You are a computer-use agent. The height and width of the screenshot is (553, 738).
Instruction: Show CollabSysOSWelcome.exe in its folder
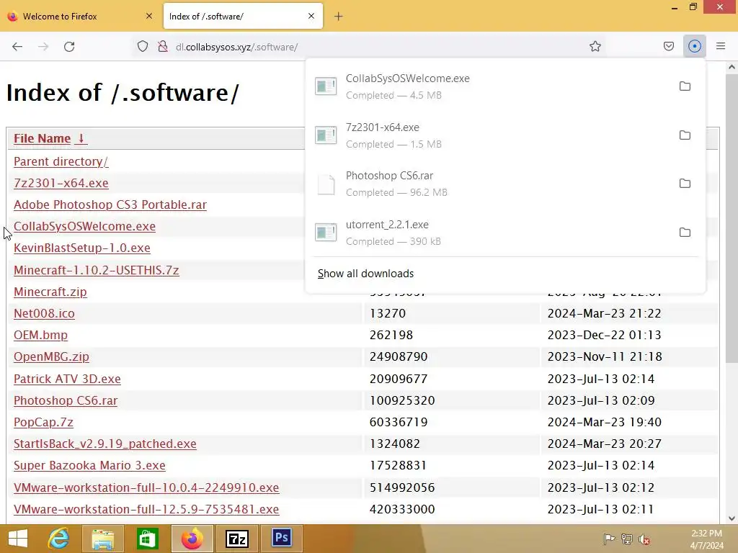click(685, 86)
